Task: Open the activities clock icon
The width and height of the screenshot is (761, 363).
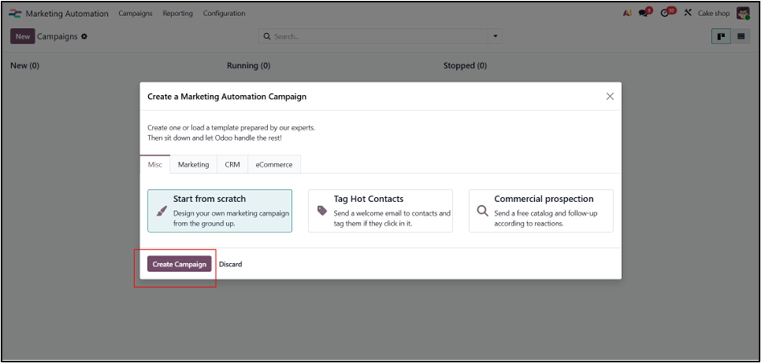Action: (665, 14)
